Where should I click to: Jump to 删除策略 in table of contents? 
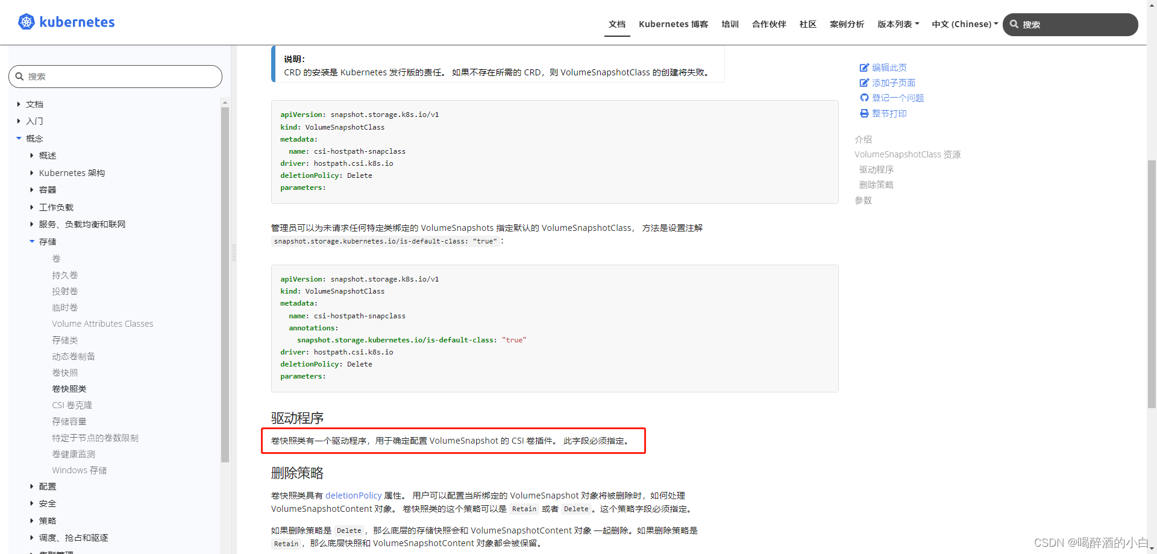click(876, 184)
